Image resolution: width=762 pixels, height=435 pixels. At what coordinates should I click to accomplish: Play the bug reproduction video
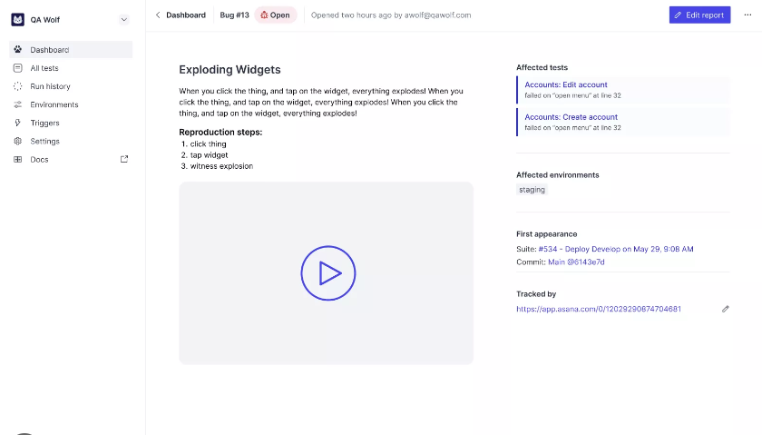click(x=328, y=273)
